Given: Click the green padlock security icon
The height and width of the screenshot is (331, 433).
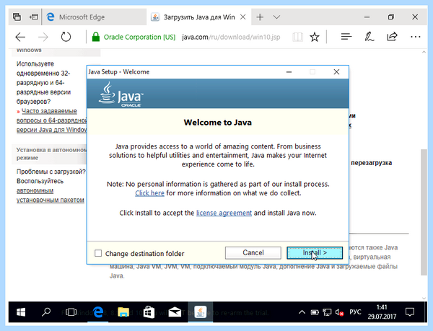Looking at the screenshot, I should click(x=95, y=37).
